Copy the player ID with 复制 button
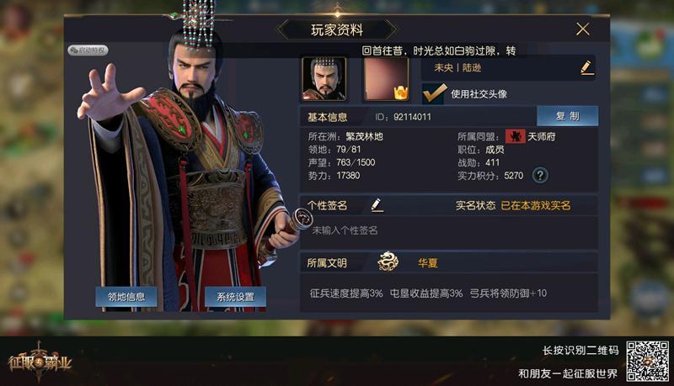Viewport: 674px width, 386px height. (567, 116)
